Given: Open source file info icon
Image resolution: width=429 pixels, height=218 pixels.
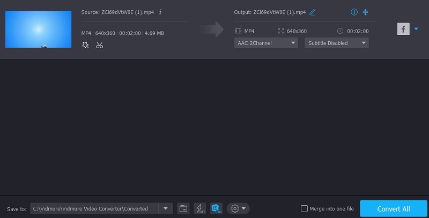Looking at the screenshot, I should coord(160,12).
